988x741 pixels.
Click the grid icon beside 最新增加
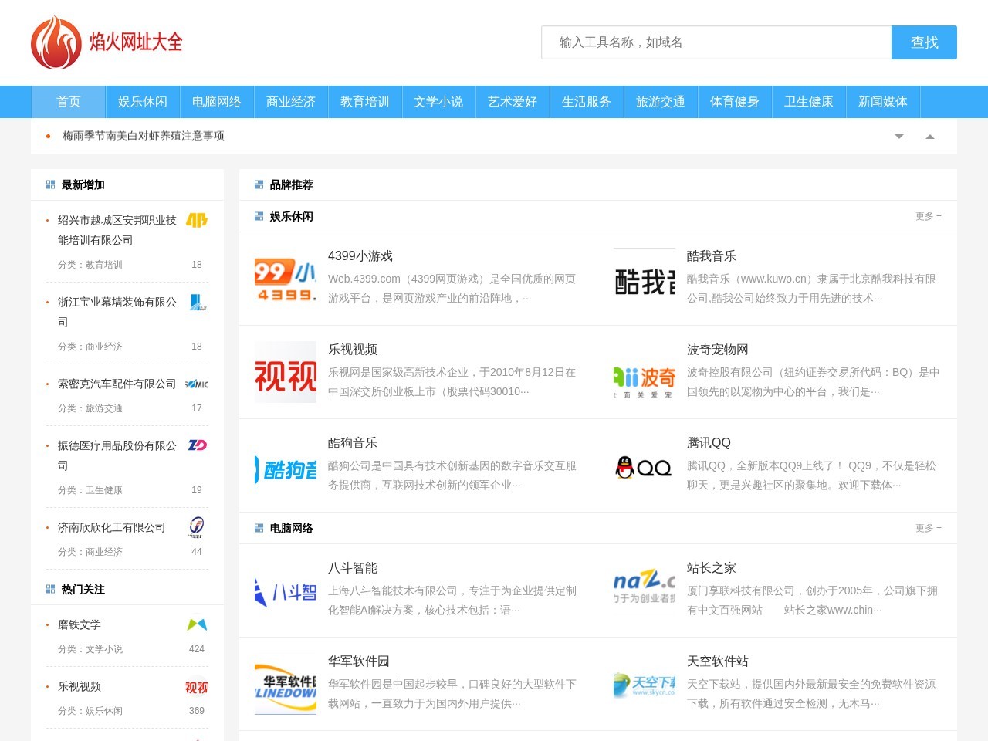tap(51, 184)
